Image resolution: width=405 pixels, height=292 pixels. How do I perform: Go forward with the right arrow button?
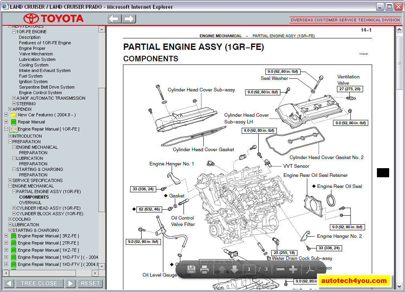129,19
